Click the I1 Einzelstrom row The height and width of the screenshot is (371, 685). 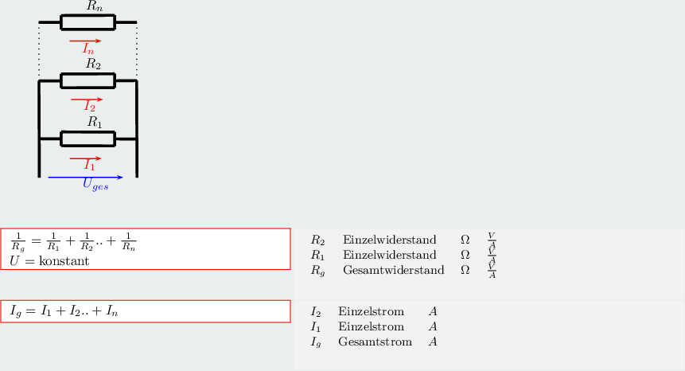pyautogui.click(x=374, y=326)
